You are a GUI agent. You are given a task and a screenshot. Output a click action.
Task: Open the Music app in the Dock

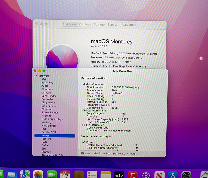click(133, 174)
